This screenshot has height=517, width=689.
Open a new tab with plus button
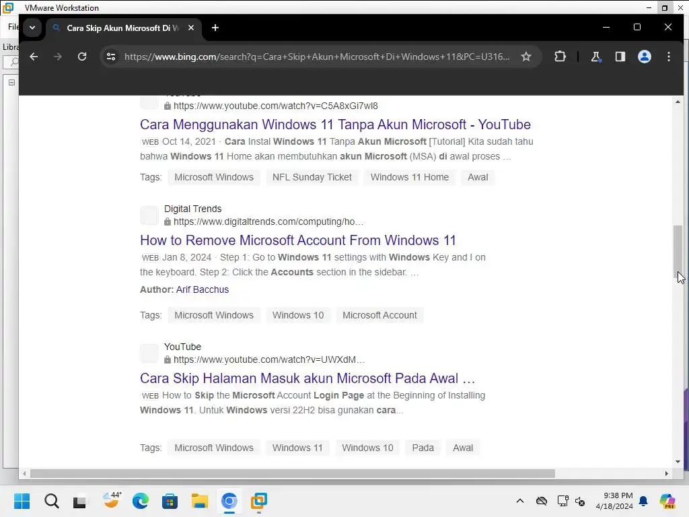(x=215, y=28)
